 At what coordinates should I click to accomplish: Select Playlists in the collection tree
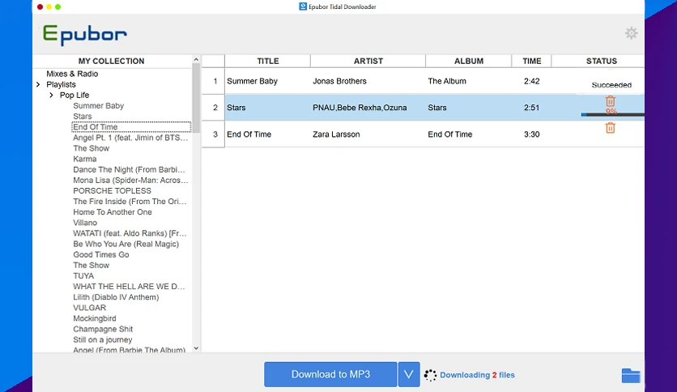(x=61, y=84)
